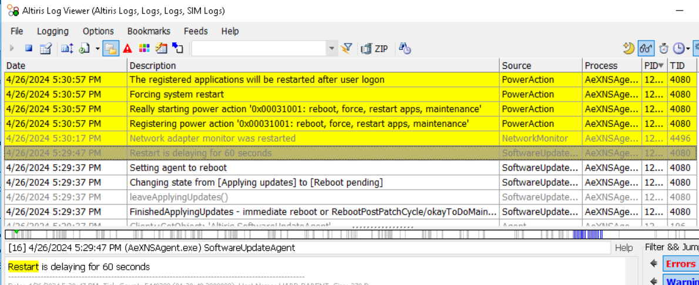Click the stopwatch timer icon
This screenshot has width=699, height=285.
664,48
